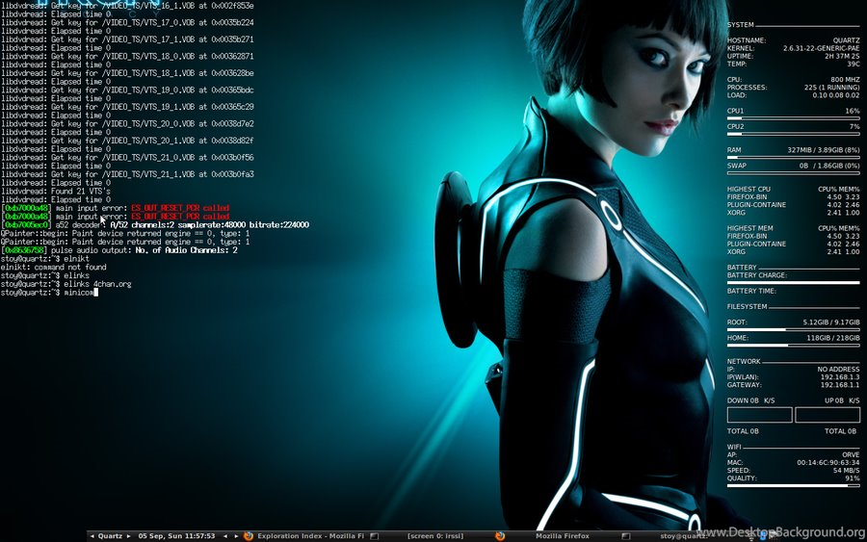Screen dimensions: 867x542
Task: Switch to Exploration Index - Mozilla Firefox window
Action: tap(311, 536)
